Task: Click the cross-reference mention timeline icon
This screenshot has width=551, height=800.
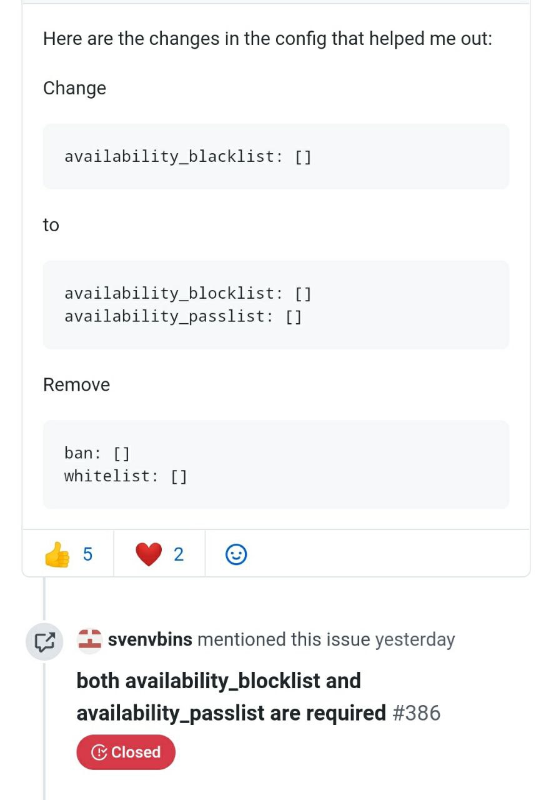Action: point(44,641)
